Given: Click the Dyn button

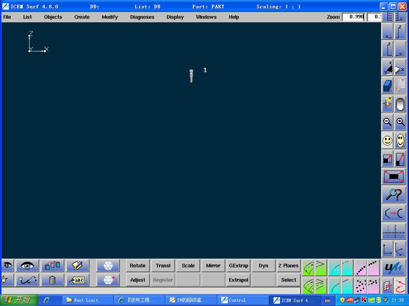Looking at the screenshot, I should point(264,266).
